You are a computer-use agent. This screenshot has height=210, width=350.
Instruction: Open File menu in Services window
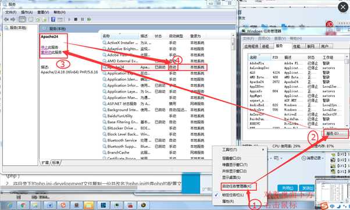[10, 12]
